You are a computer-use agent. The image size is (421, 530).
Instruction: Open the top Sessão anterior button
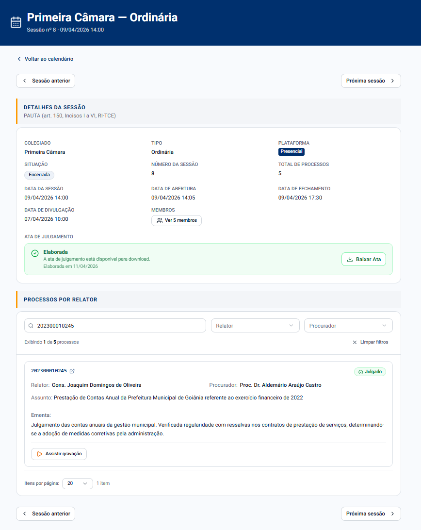[x=46, y=81]
